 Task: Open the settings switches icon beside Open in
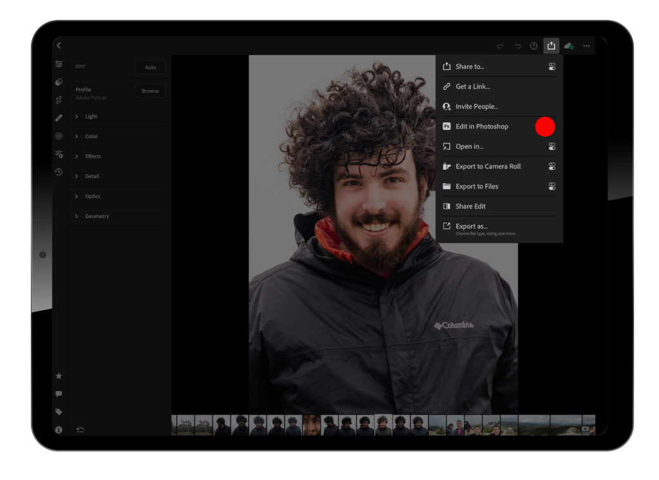552,146
